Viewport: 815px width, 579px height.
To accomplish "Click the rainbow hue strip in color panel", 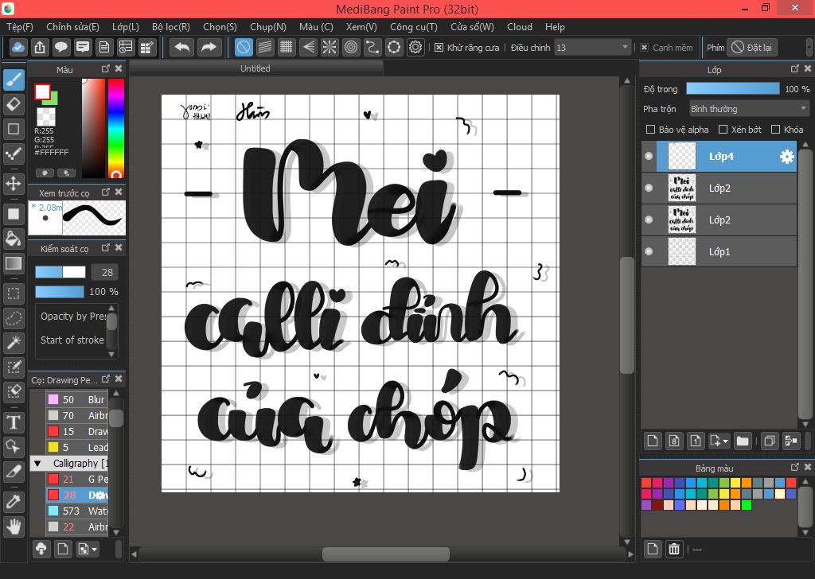I will click(116, 128).
